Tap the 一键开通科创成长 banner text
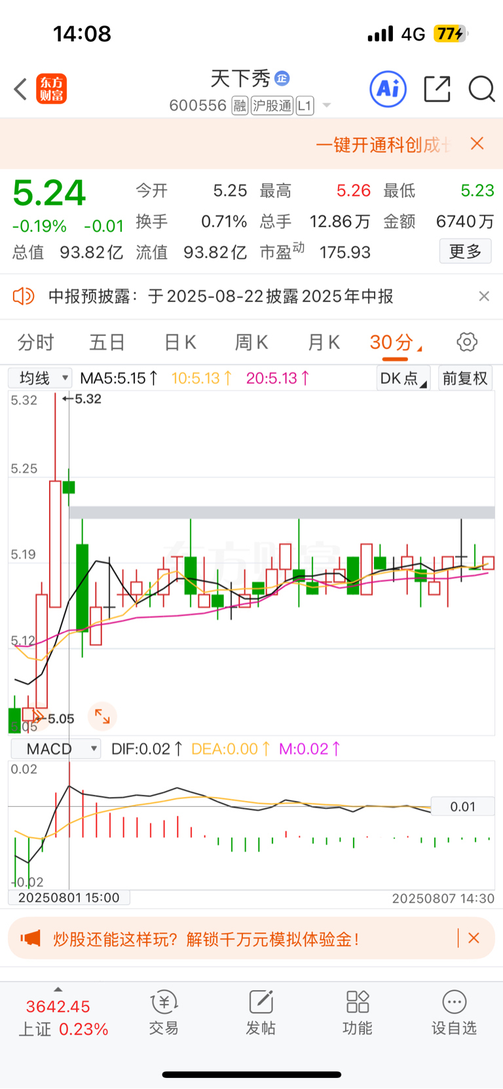The height and width of the screenshot is (1089, 503). pyautogui.click(x=384, y=144)
